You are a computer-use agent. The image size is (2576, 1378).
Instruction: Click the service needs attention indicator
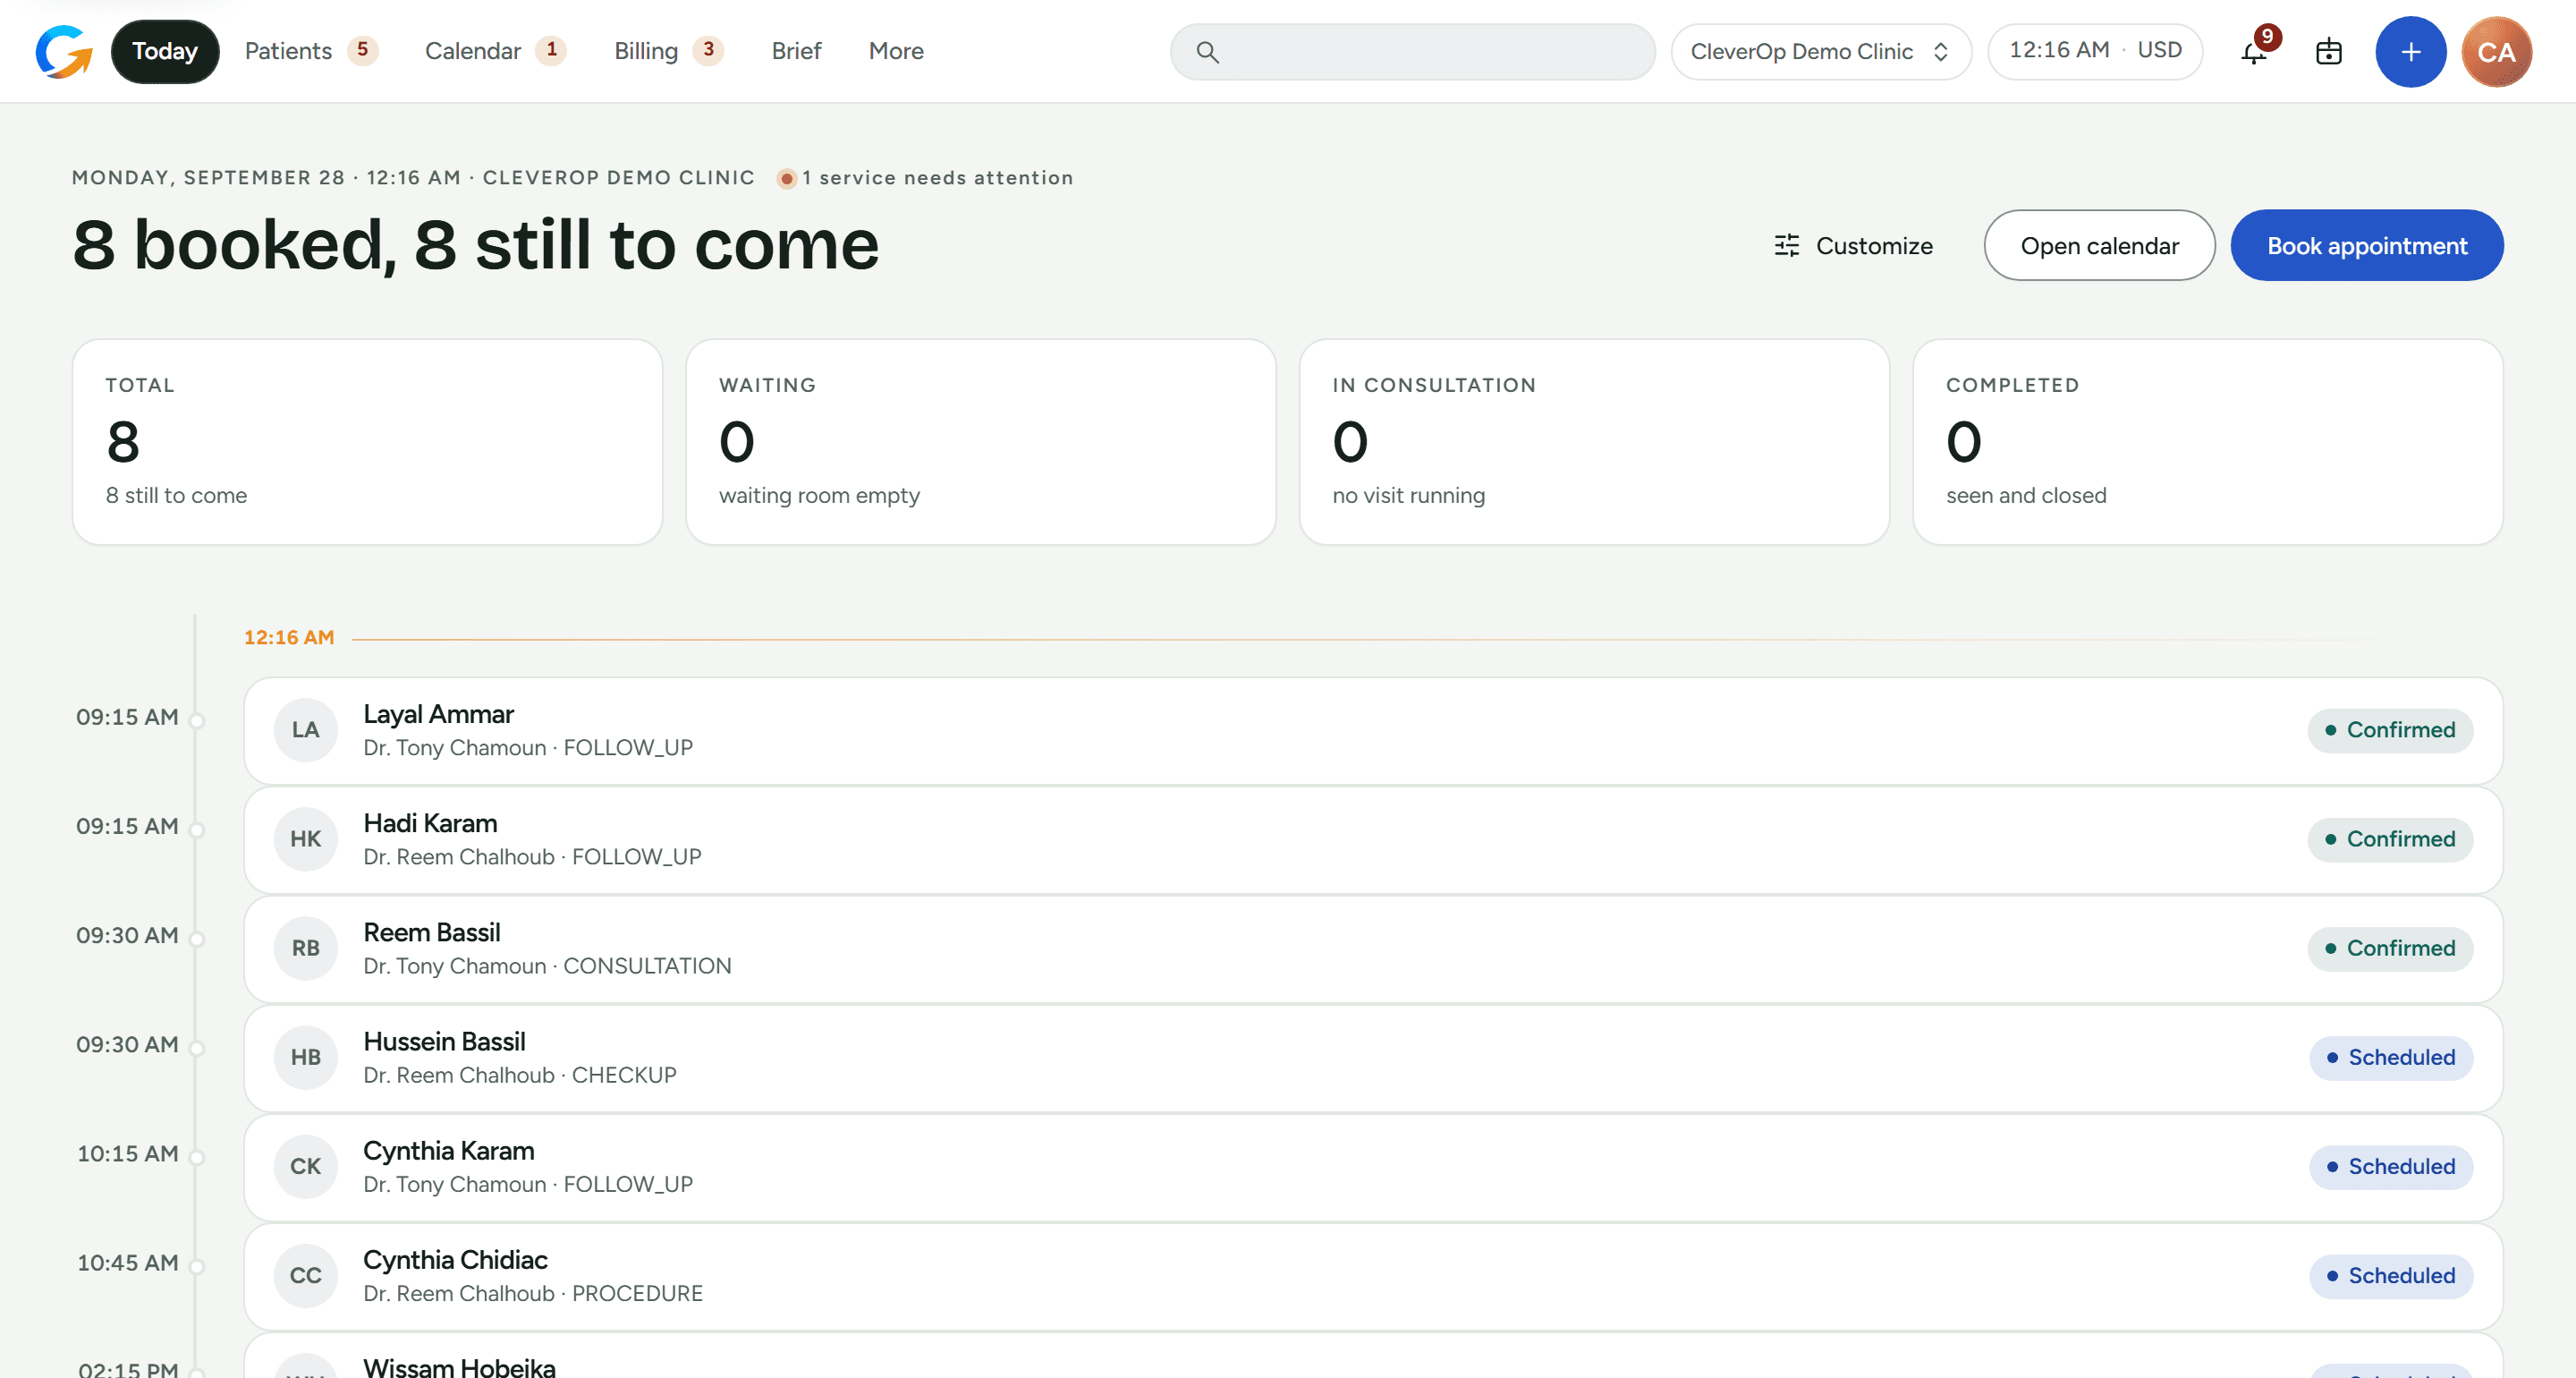point(925,178)
